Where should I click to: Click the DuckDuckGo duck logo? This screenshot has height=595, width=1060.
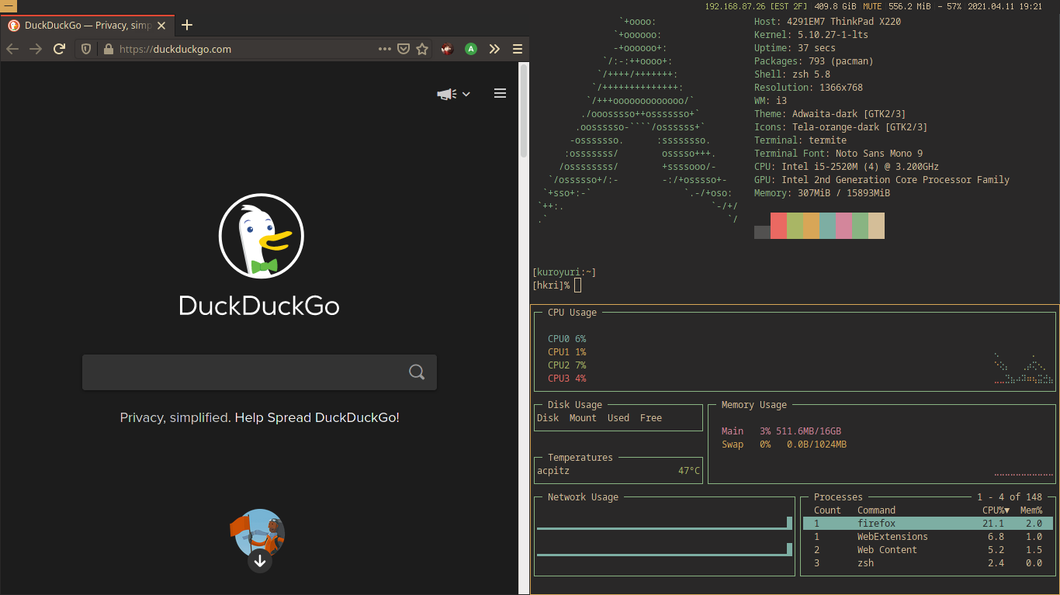(x=261, y=236)
